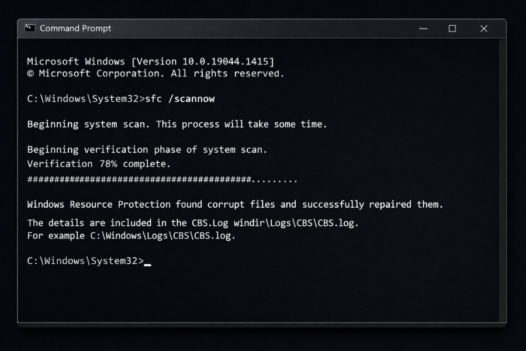Click the Command Prompt title text
This screenshot has height=351, width=526.
[x=75, y=27]
